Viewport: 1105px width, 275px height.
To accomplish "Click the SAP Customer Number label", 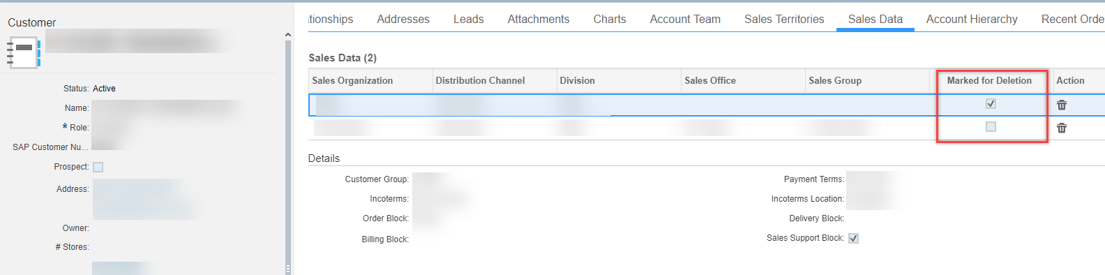I will 51,147.
